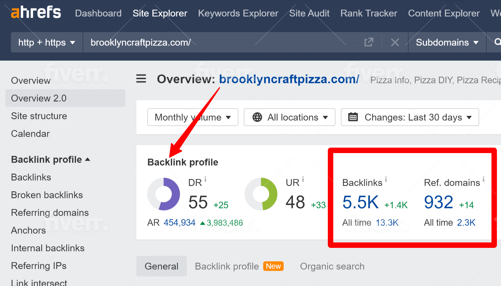Clear the URL with the X icon
501x286 pixels.
point(395,42)
